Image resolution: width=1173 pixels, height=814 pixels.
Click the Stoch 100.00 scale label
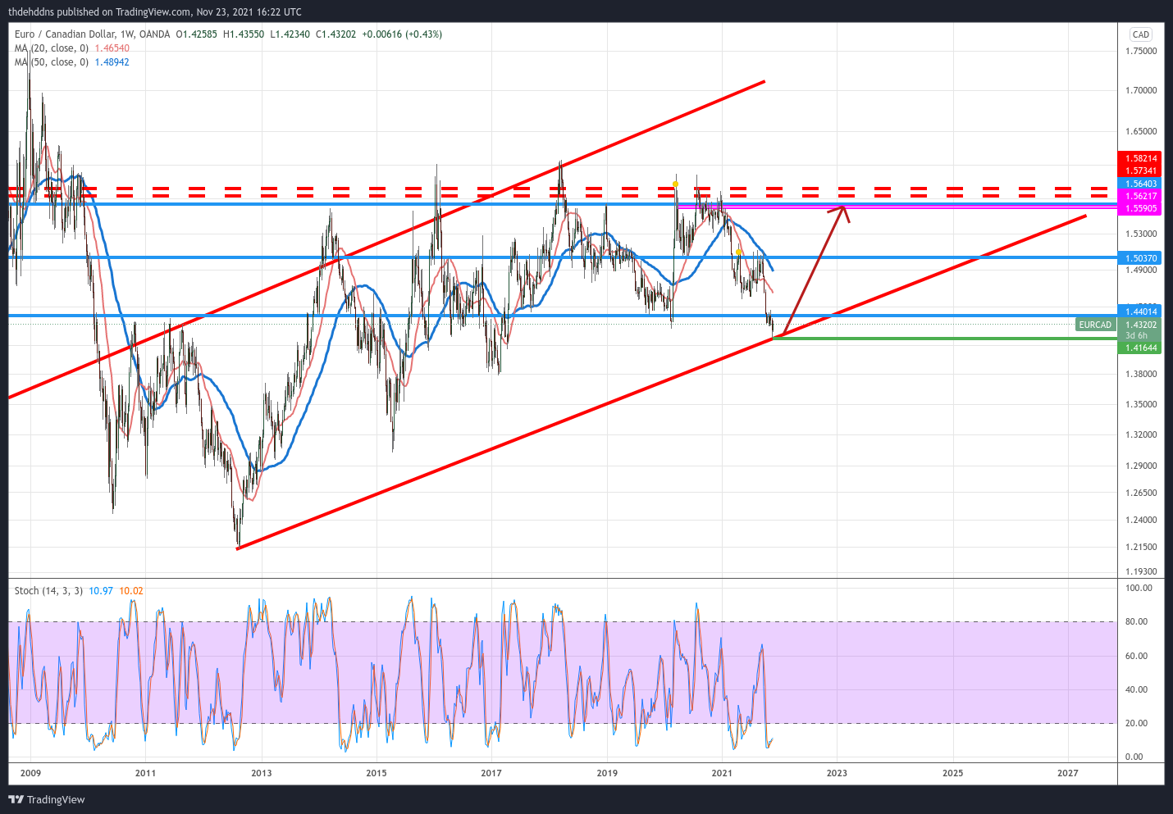pos(1139,588)
